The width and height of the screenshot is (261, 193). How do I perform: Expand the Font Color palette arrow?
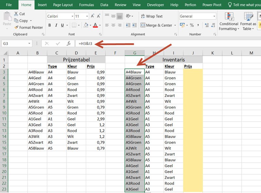pyautogui.click(x=100, y=26)
